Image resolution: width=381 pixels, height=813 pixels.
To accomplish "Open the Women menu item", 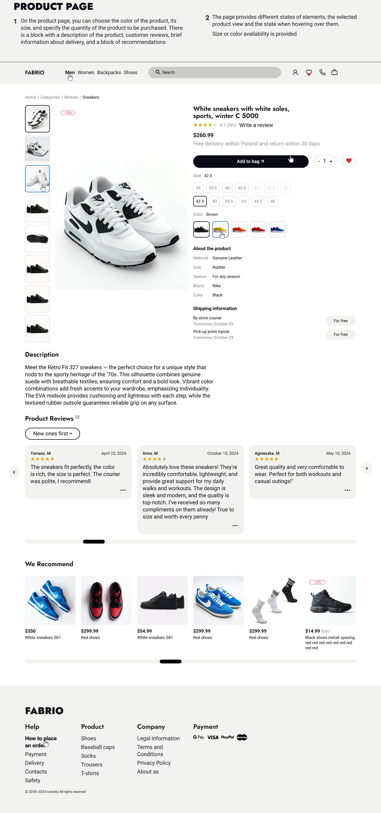I will 86,72.
